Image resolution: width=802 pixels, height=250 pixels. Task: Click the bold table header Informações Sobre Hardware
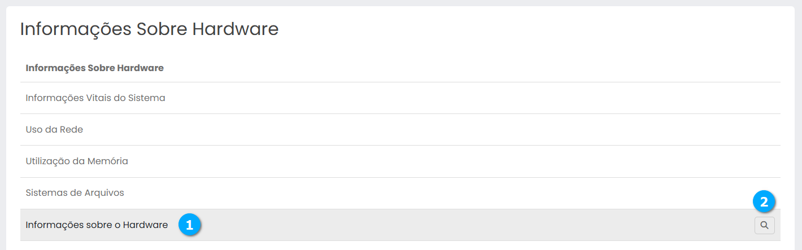coord(94,68)
